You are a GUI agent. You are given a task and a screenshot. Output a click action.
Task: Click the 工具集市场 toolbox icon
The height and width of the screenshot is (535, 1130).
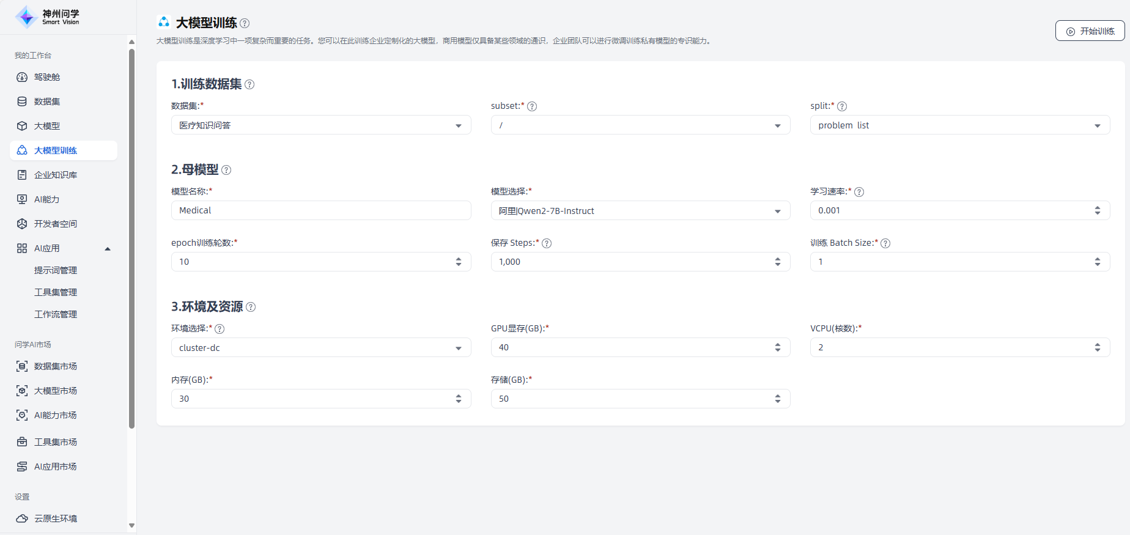tap(22, 442)
